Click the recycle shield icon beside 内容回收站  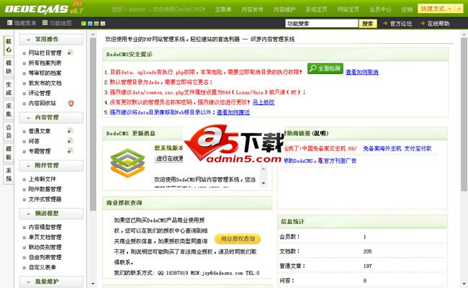pyautogui.click(x=71, y=103)
